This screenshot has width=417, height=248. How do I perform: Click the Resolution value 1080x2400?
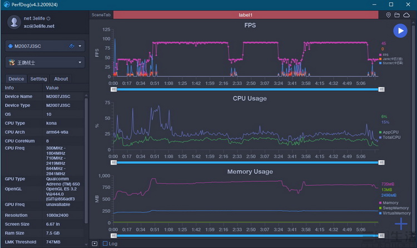point(57,215)
